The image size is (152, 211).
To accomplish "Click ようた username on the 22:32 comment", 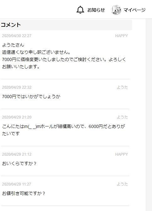I will (x=122, y=87).
